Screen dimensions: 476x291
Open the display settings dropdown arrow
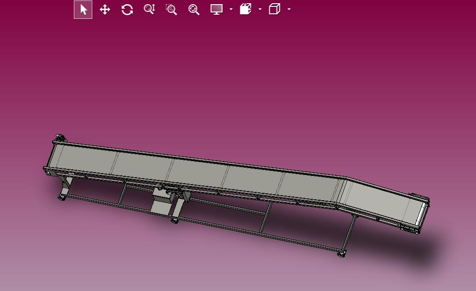coord(231,9)
